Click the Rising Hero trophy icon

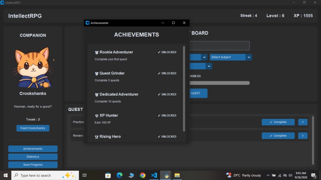(x=97, y=137)
